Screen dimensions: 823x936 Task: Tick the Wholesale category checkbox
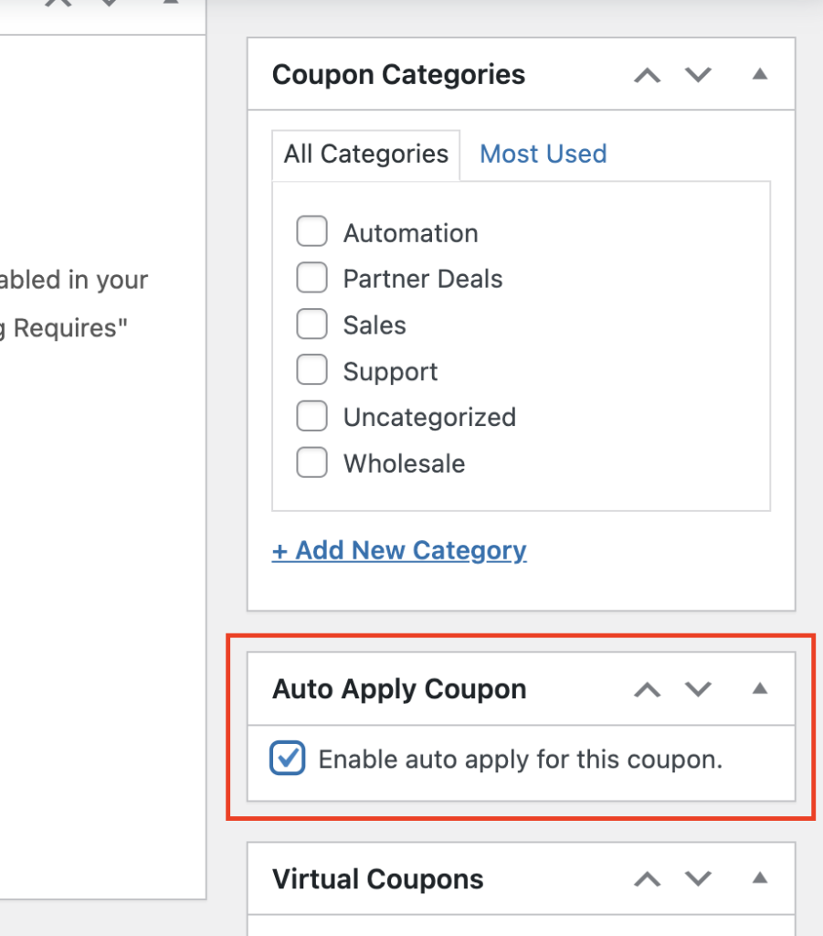tap(311, 463)
